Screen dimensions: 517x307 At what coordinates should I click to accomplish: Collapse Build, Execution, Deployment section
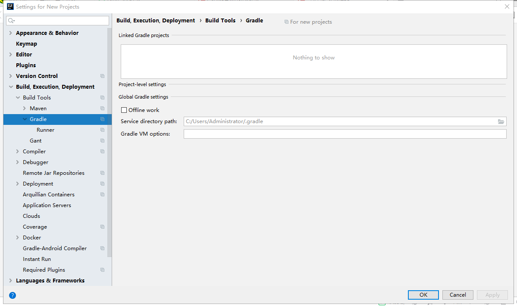tap(11, 87)
